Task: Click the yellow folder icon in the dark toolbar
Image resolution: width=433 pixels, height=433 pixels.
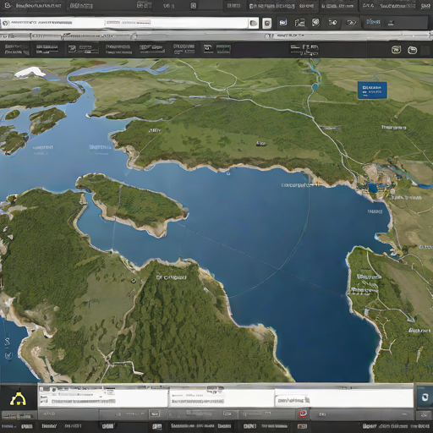Action: (x=412, y=50)
